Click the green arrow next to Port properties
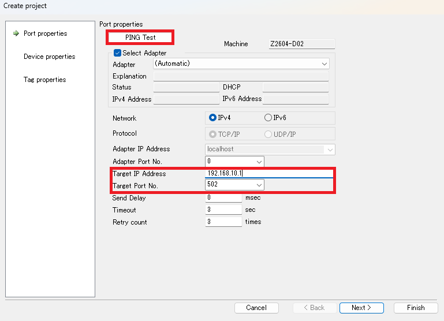Image resolution: width=444 pixels, height=321 pixels. (x=16, y=33)
